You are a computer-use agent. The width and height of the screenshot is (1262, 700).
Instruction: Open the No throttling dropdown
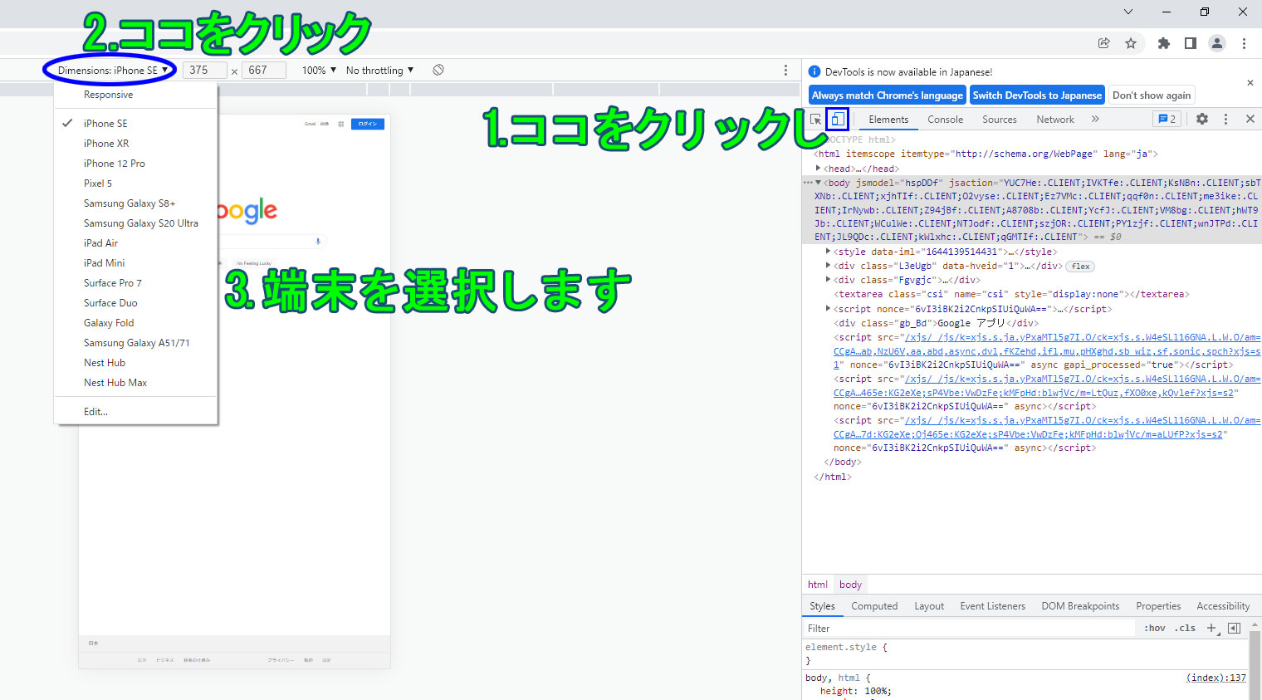[x=379, y=71]
